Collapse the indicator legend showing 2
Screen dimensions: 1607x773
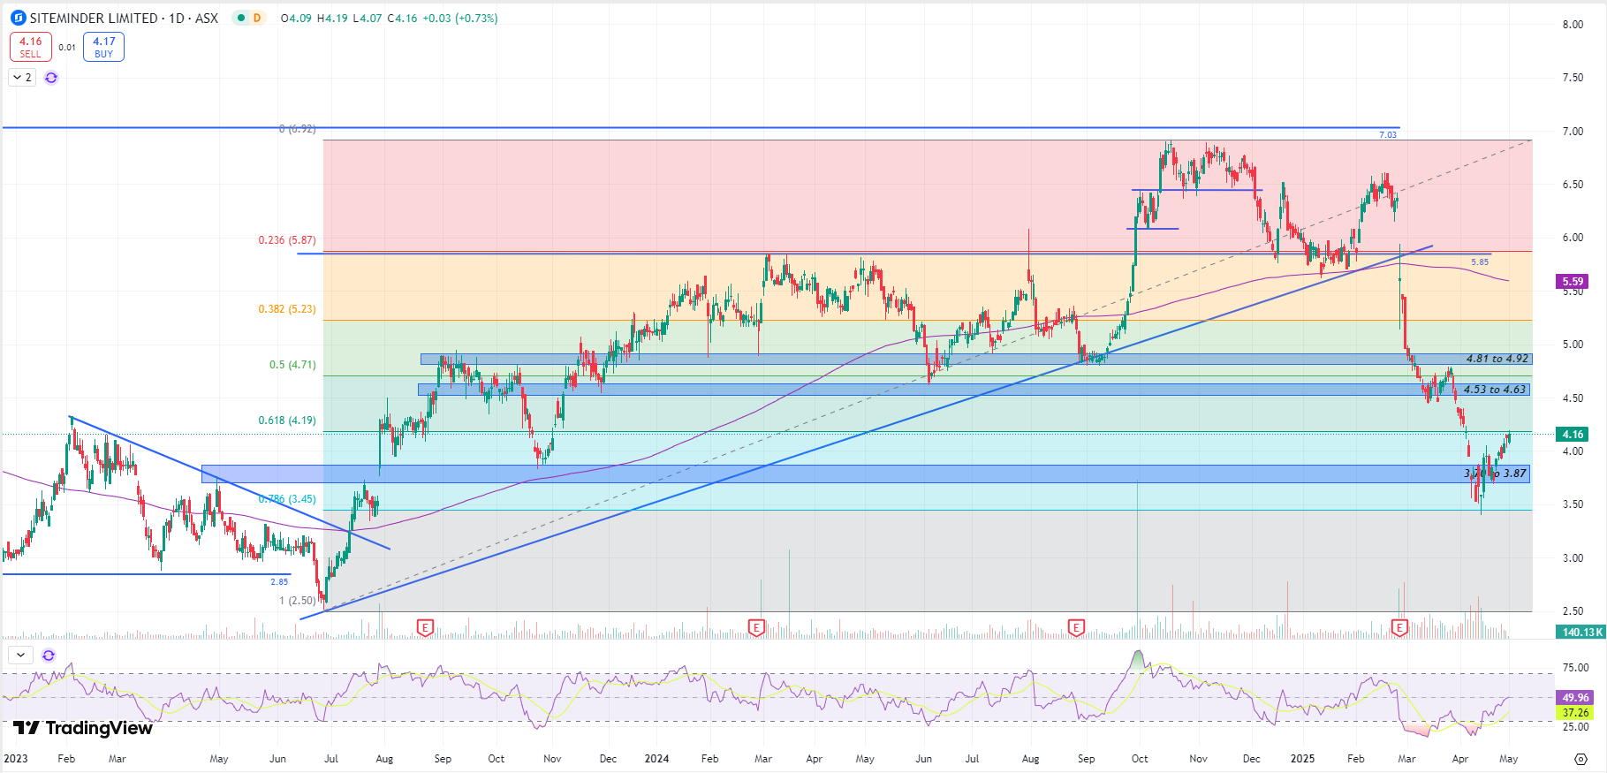pos(22,78)
